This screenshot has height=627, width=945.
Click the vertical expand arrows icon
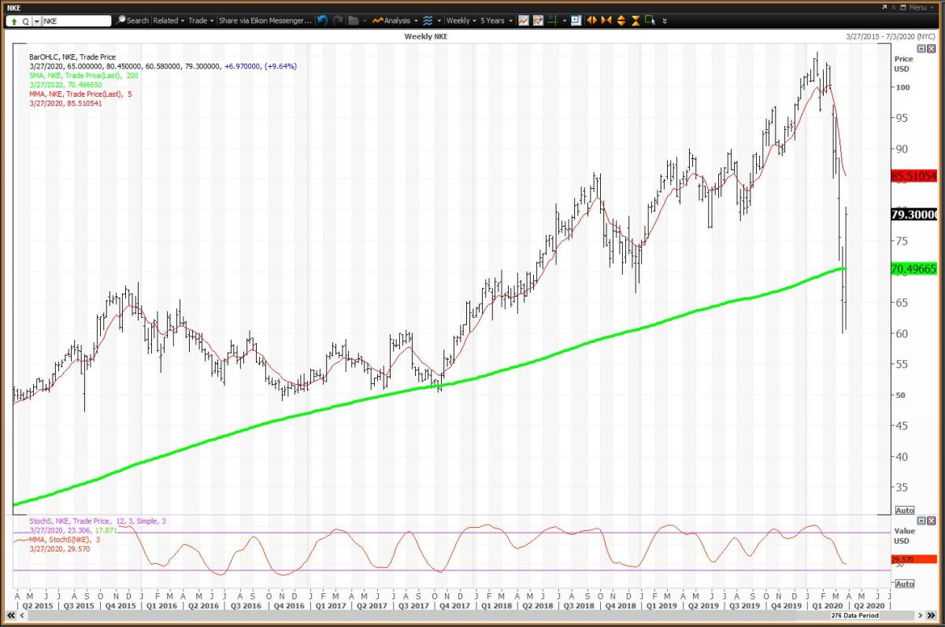click(x=621, y=20)
